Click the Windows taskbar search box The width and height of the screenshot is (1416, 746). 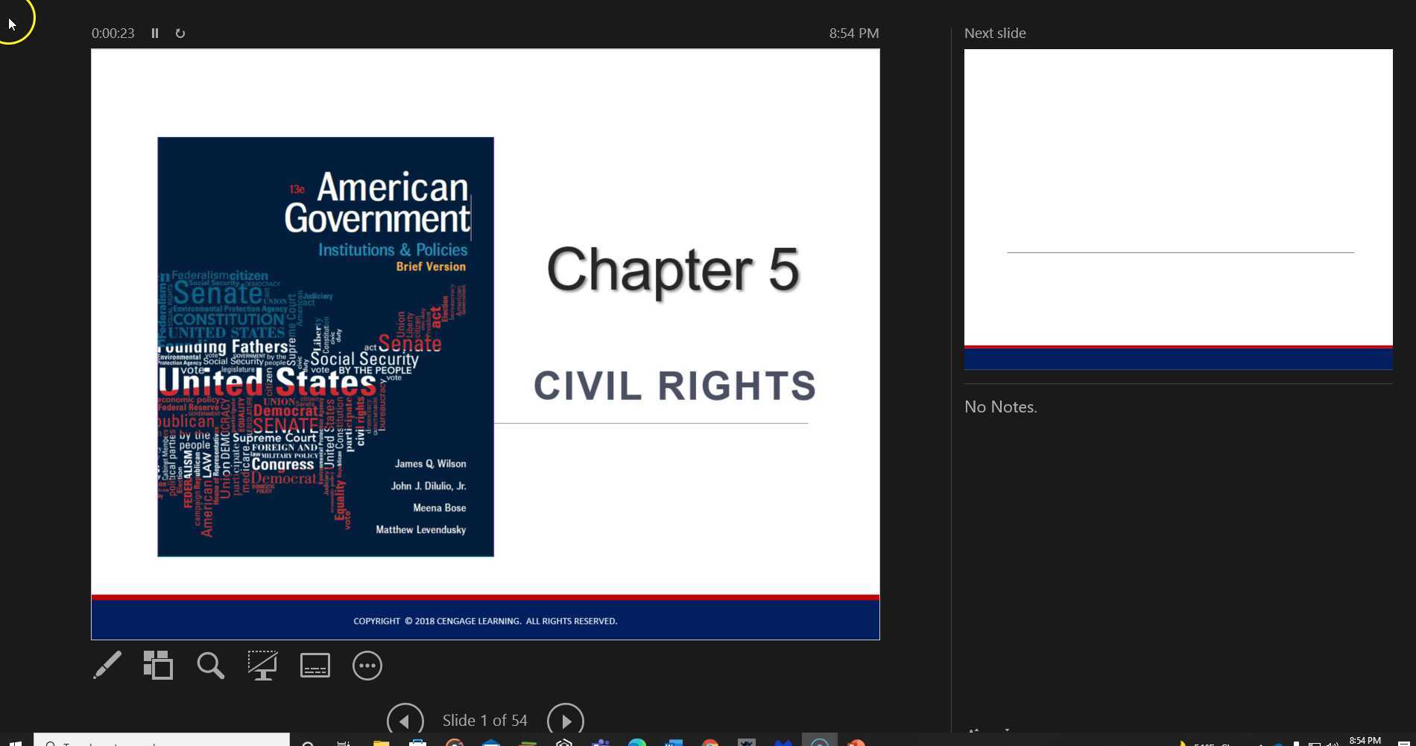[x=160, y=742]
